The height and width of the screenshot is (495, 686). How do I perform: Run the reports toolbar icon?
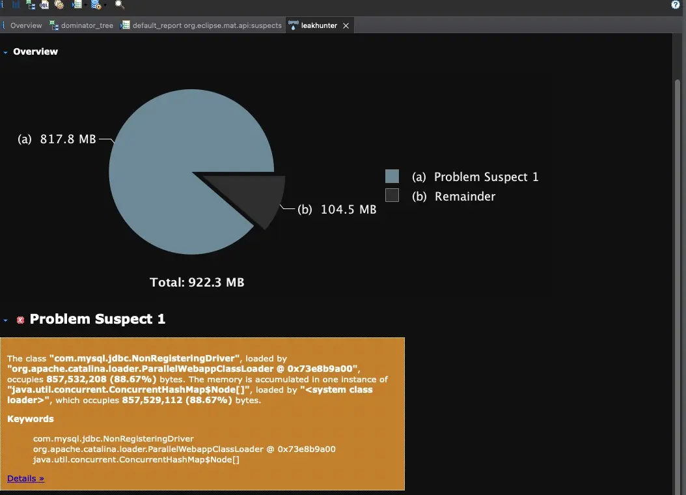tap(77, 5)
